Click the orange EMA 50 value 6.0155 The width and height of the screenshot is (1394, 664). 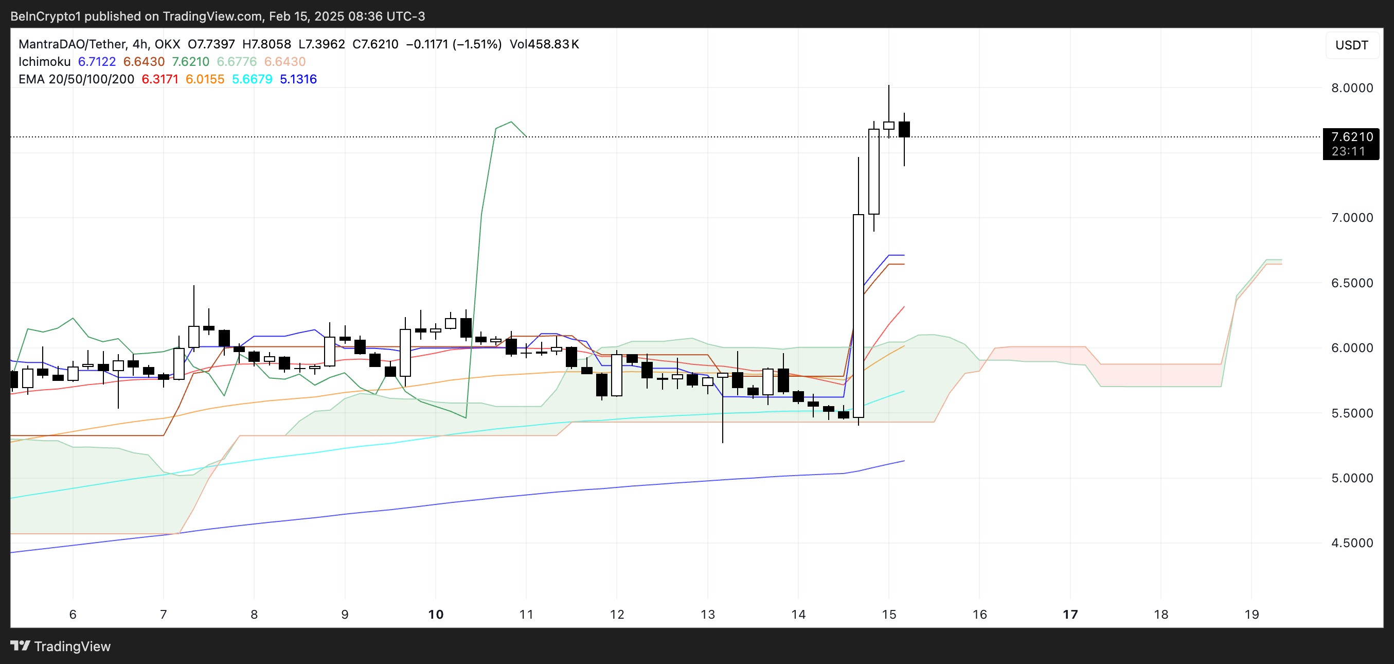[205, 79]
